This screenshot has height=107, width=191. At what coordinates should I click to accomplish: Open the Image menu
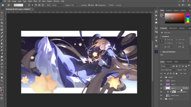(x=14, y=1)
